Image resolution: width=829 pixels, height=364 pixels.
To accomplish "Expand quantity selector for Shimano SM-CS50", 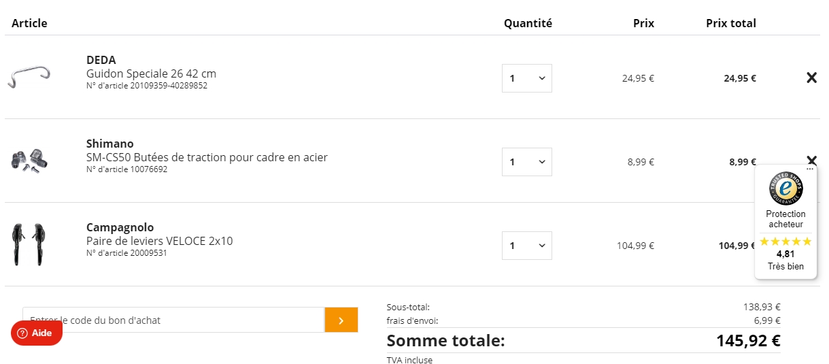I will coord(526,162).
